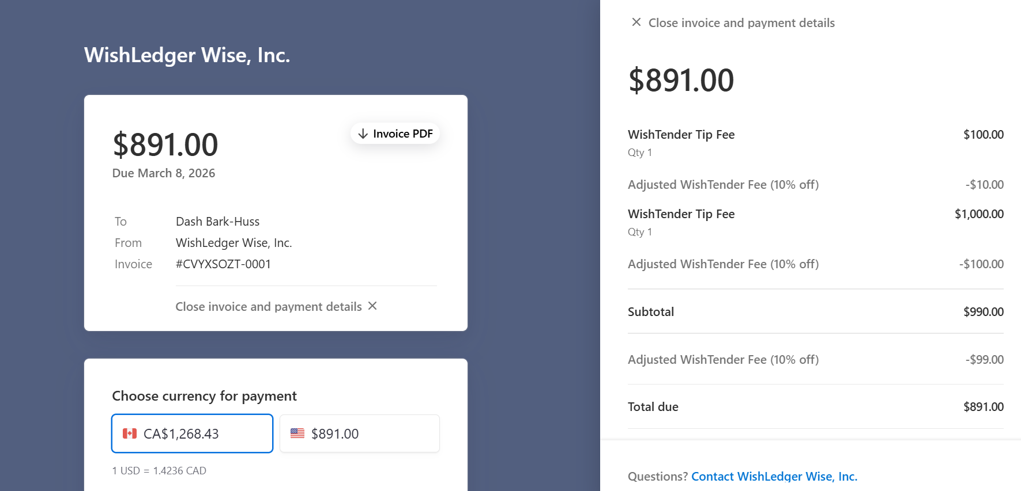Open the Contact WishLedger Wise, Inc. link
This screenshot has height=491, width=1021.
(x=774, y=476)
